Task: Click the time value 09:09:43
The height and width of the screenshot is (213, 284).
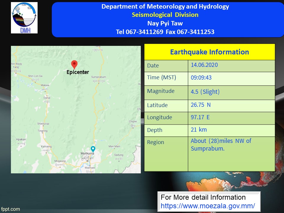Action: click(202, 78)
